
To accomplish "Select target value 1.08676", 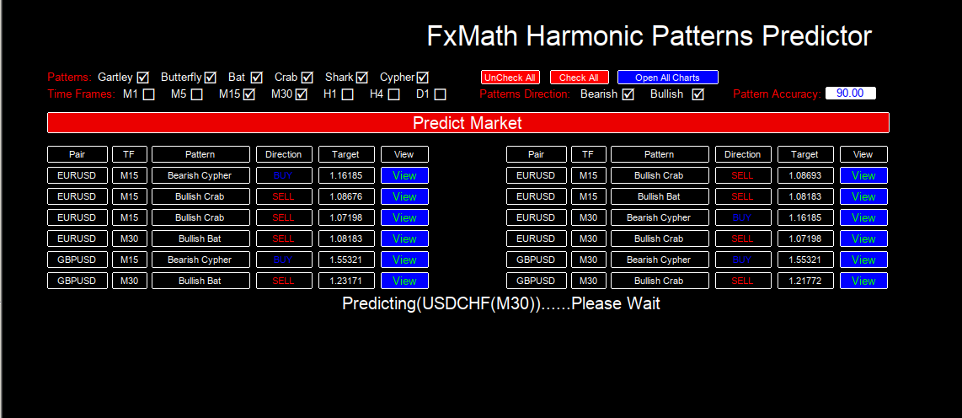I will click(x=346, y=196).
